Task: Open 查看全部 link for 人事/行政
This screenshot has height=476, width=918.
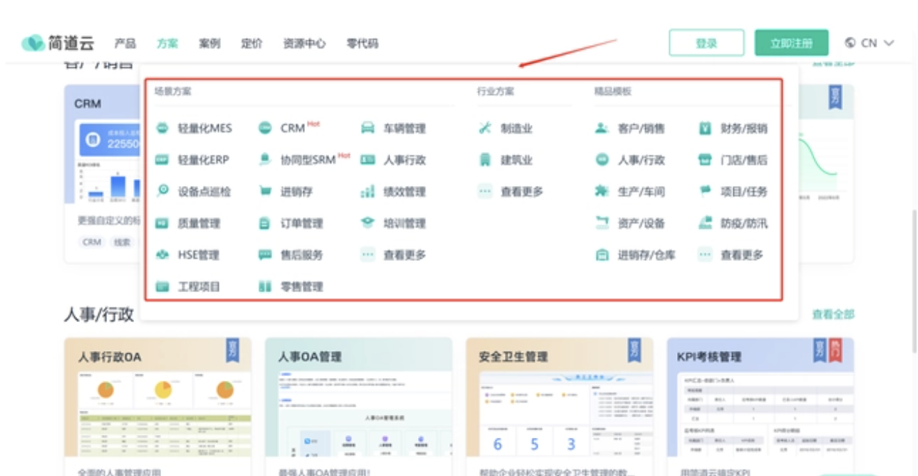Action: [x=833, y=315]
